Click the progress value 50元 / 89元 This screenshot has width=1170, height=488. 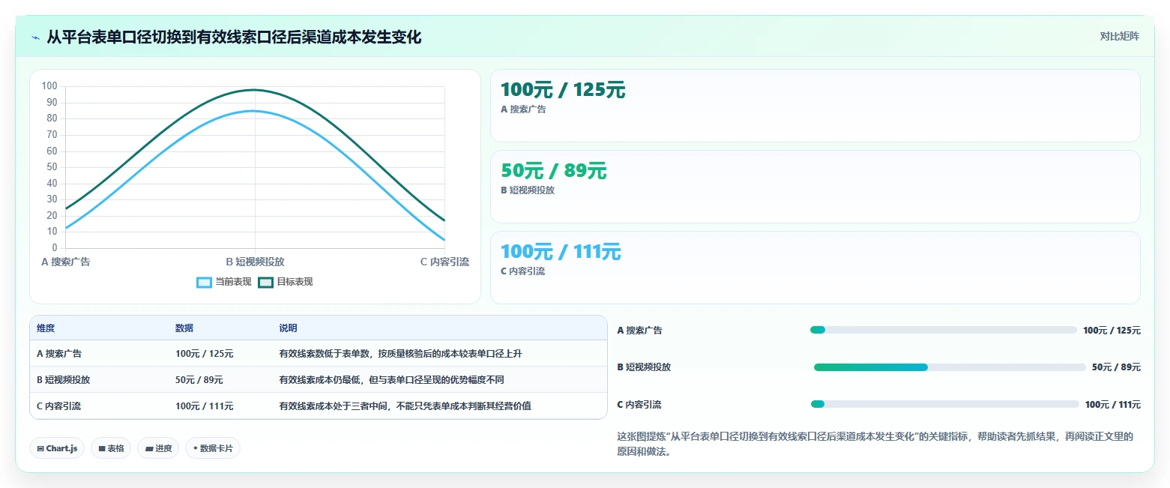coord(1116,367)
